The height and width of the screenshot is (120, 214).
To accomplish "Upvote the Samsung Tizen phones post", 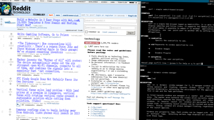I will coord(10,110).
